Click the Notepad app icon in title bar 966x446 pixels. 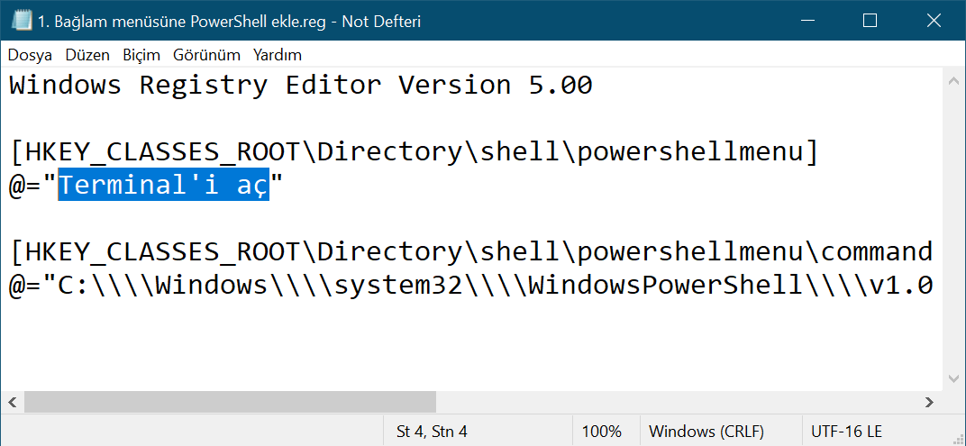tap(22, 21)
